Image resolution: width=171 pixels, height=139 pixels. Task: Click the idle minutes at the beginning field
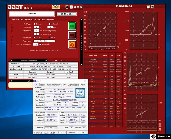(36, 30)
